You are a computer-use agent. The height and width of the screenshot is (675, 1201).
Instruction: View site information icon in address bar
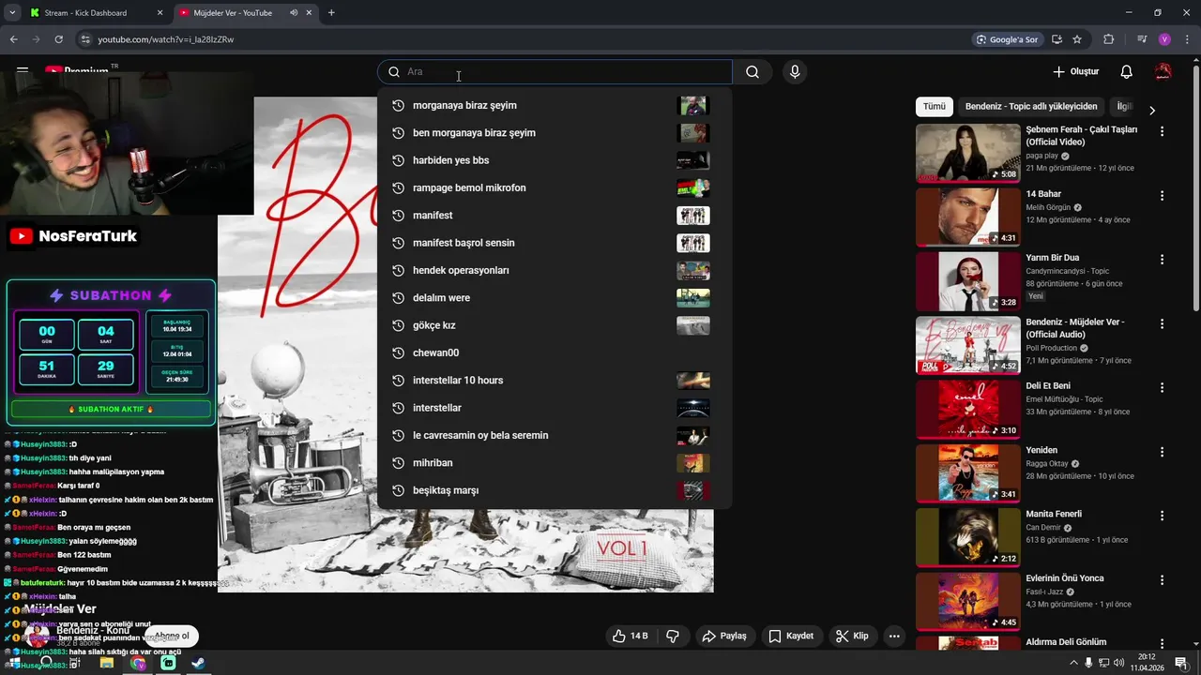[x=85, y=39]
